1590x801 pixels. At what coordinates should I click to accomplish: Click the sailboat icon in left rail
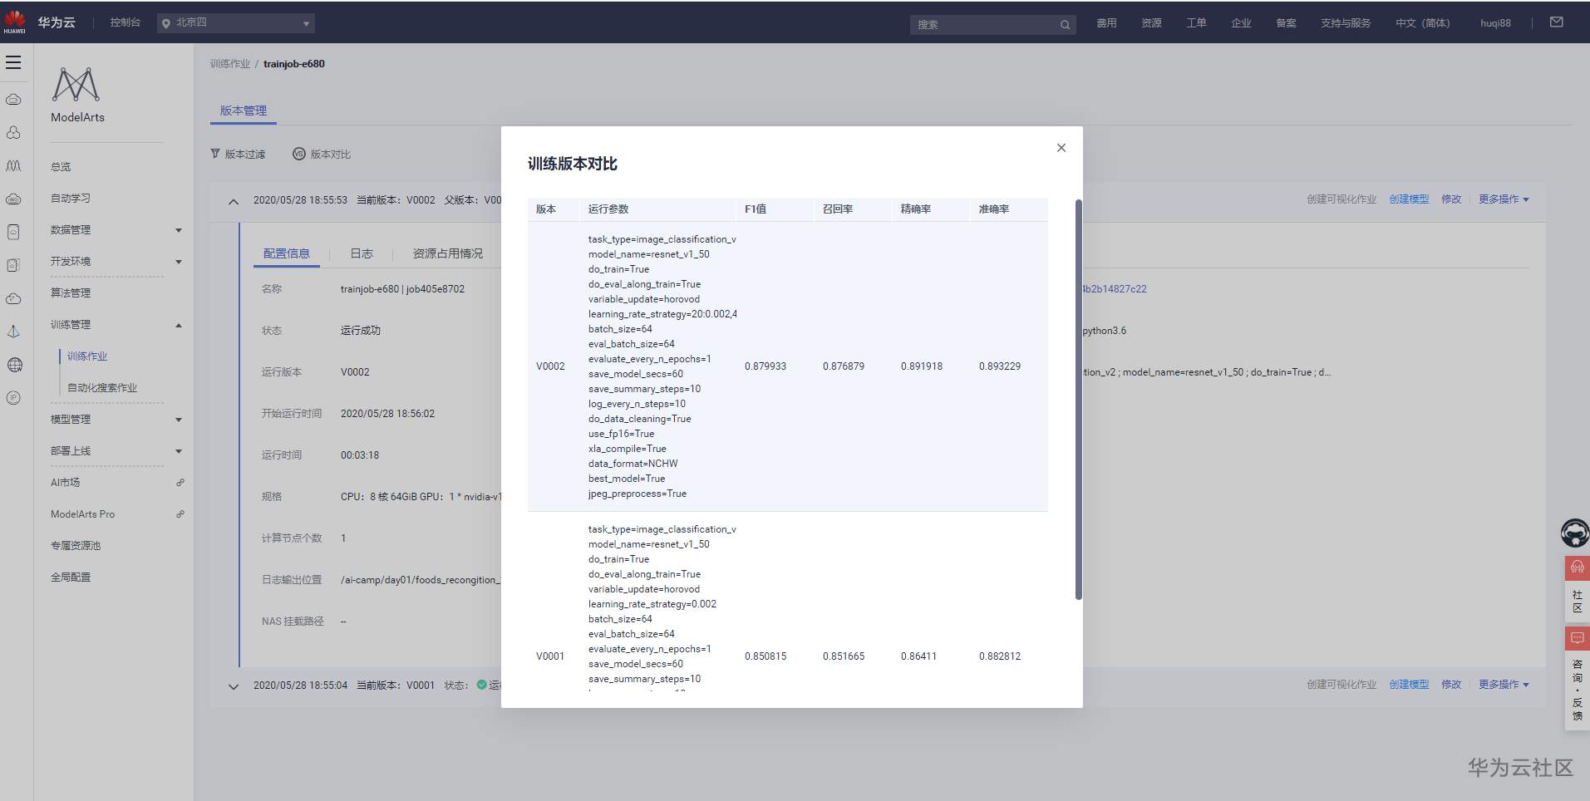pos(13,332)
